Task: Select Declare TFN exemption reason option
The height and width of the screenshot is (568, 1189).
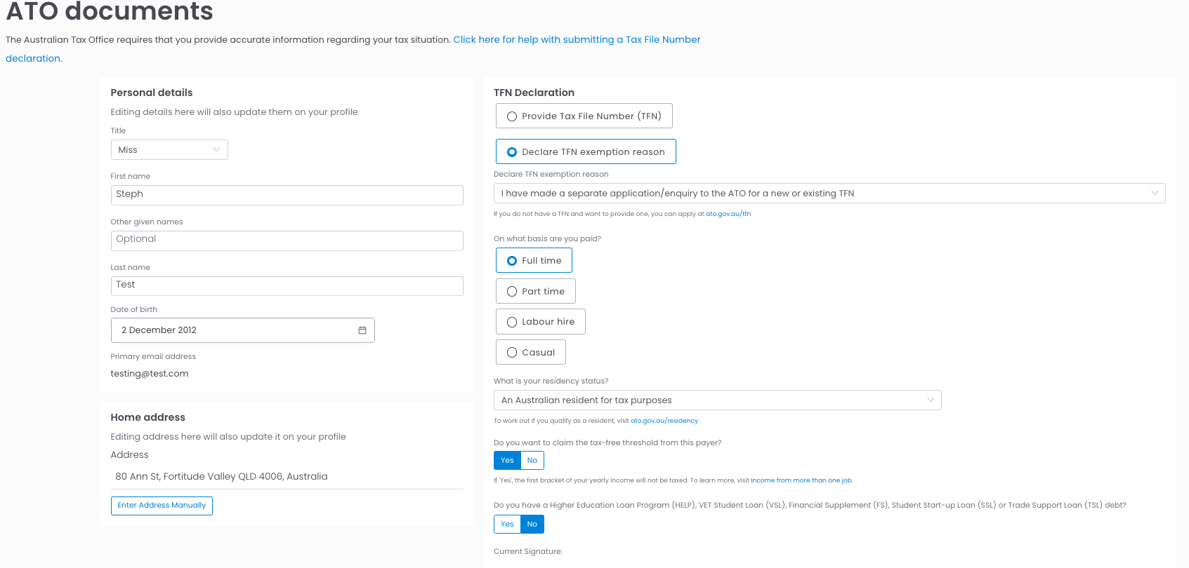Action: coord(586,152)
